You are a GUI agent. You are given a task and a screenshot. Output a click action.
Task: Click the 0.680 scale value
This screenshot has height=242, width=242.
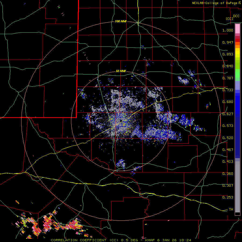click(228, 102)
